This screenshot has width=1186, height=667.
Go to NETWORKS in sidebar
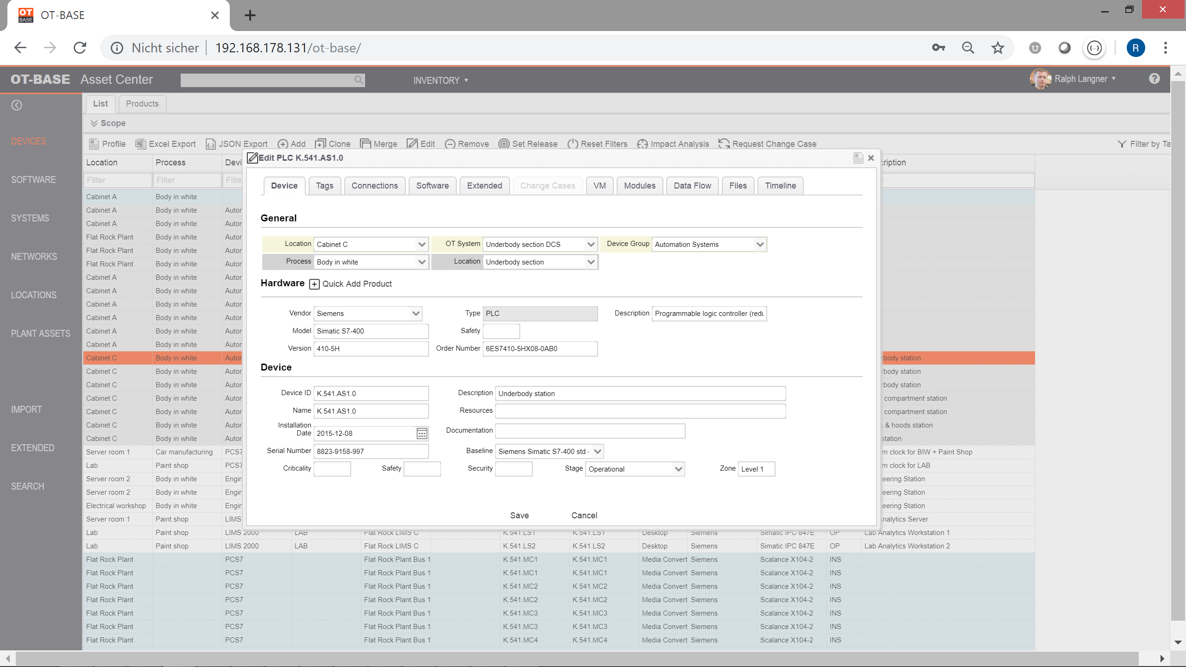34,257
